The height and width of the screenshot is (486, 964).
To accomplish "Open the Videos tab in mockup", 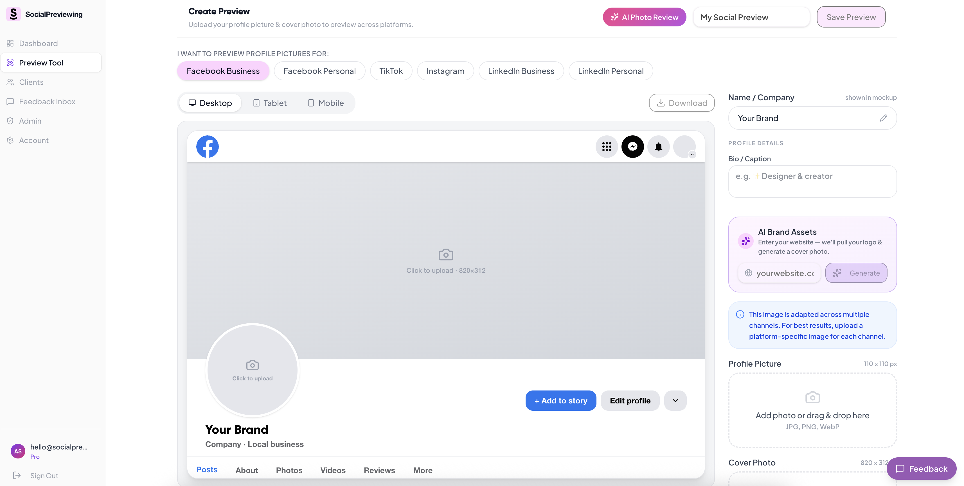I will (333, 470).
